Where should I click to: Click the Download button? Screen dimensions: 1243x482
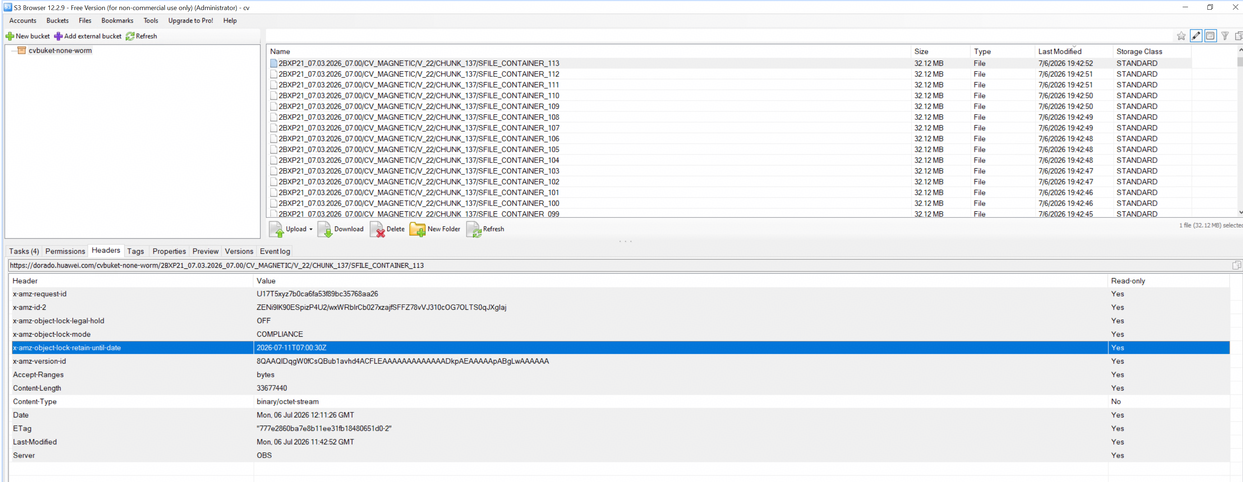(x=341, y=229)
